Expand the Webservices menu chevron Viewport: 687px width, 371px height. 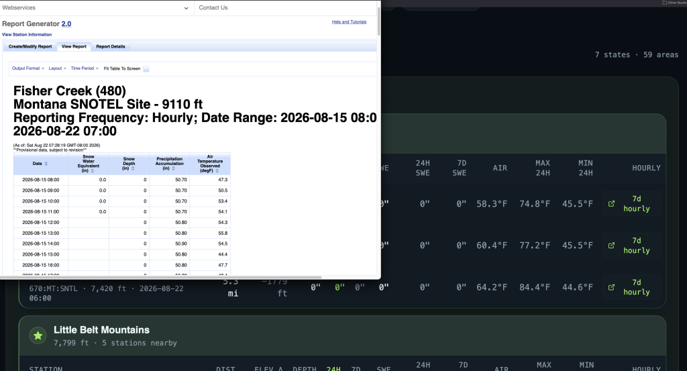(187, 8)
